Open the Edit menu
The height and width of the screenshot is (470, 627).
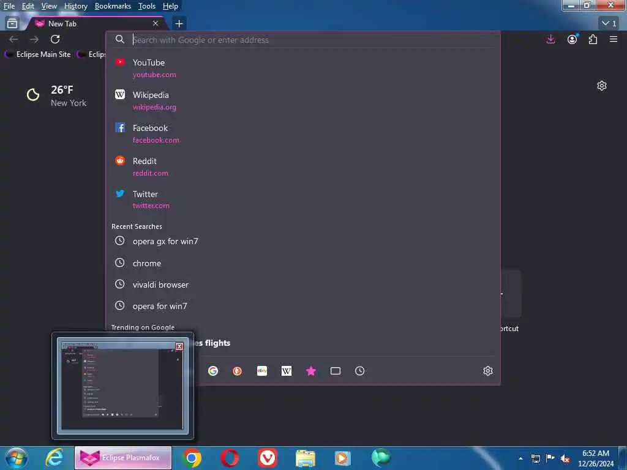click(28, 6)
